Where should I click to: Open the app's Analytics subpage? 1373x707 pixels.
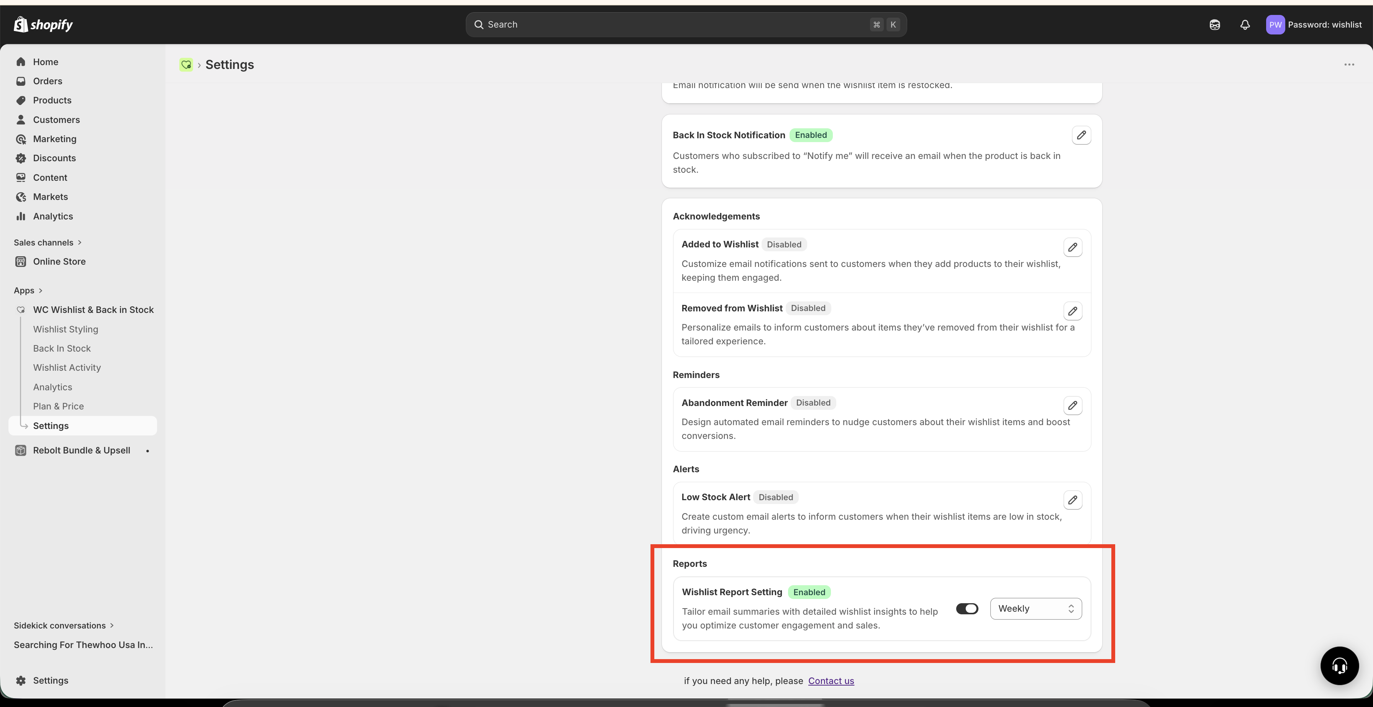53,387
